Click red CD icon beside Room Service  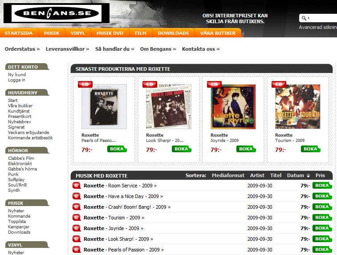pos(77,186)
